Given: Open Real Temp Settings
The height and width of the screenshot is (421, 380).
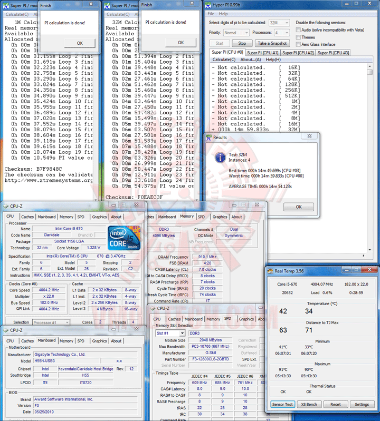Looking at the screenshot, I should 362,404.
